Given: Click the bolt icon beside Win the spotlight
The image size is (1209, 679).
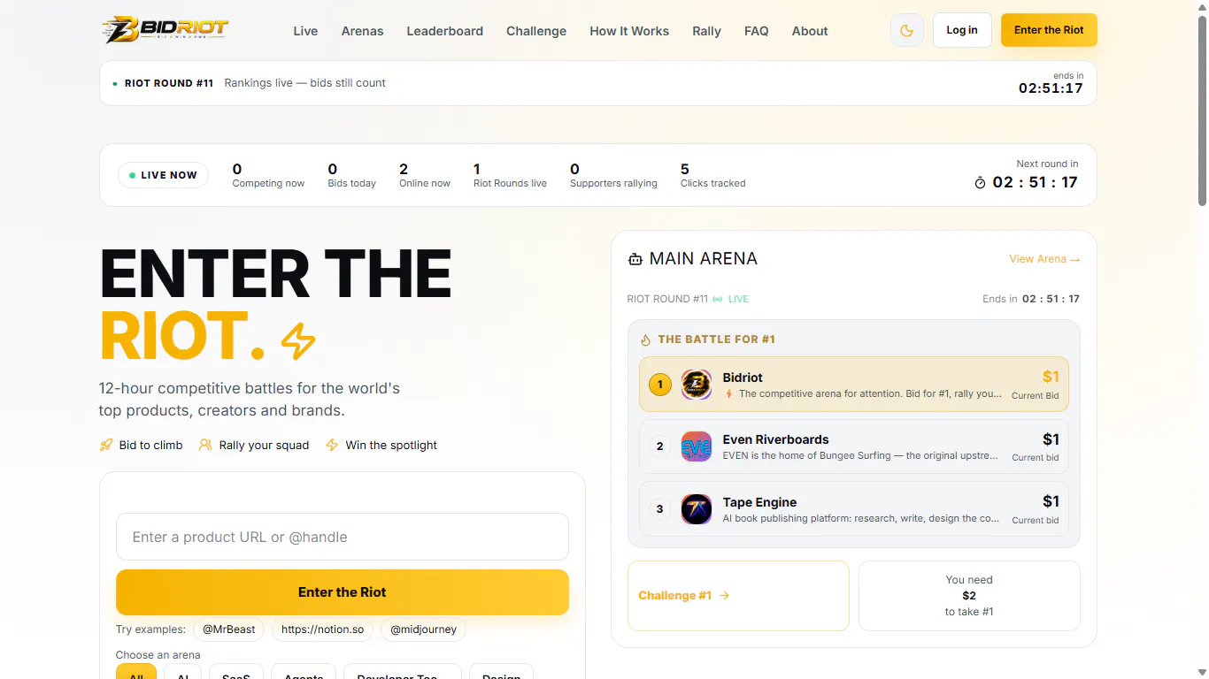Looking at the screenshot, I should pyautogui.click(x=332, y=445).
